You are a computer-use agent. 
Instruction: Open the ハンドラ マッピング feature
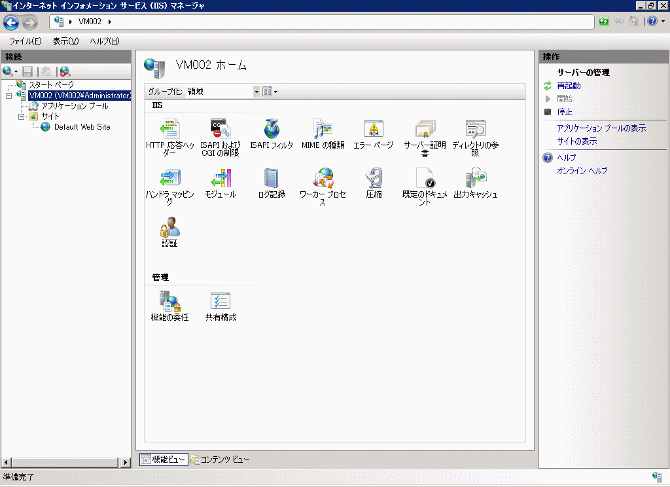tap(169, 187)
